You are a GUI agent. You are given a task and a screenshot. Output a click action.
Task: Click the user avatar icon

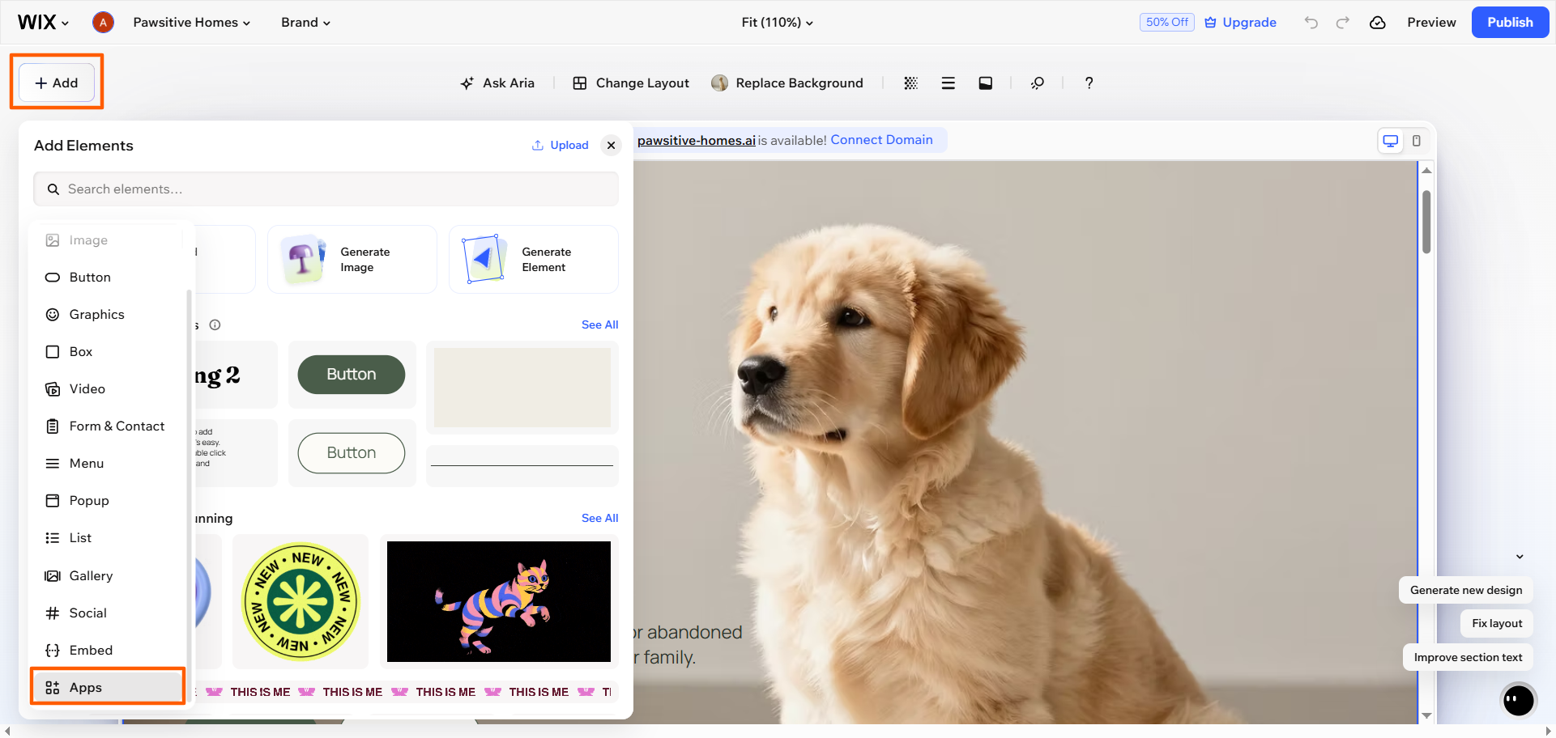coord(103,22)
